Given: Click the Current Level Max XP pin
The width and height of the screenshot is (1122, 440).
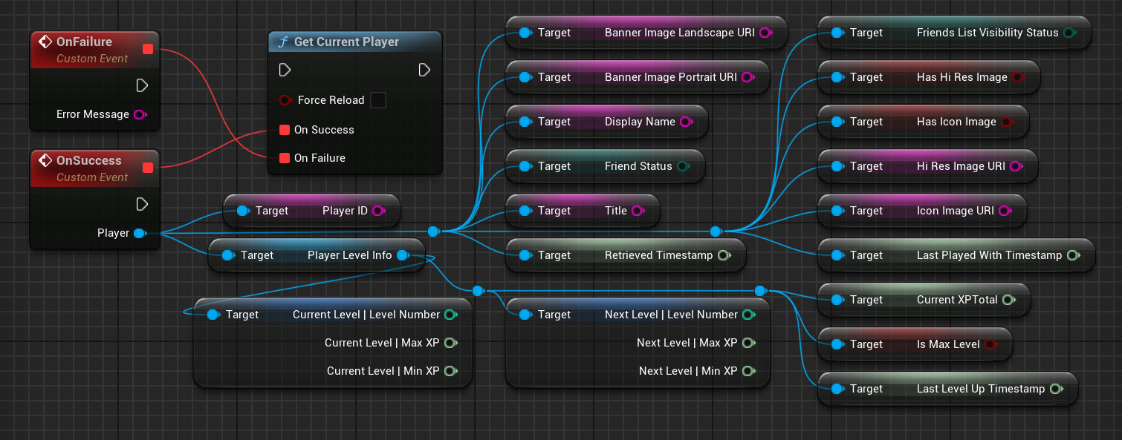Looking at the screenshot, I should click(x=450, y=343).
